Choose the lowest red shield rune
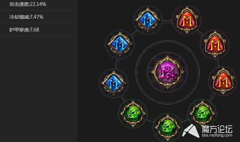This screenshot has height=142, width=240. [223, 81]
